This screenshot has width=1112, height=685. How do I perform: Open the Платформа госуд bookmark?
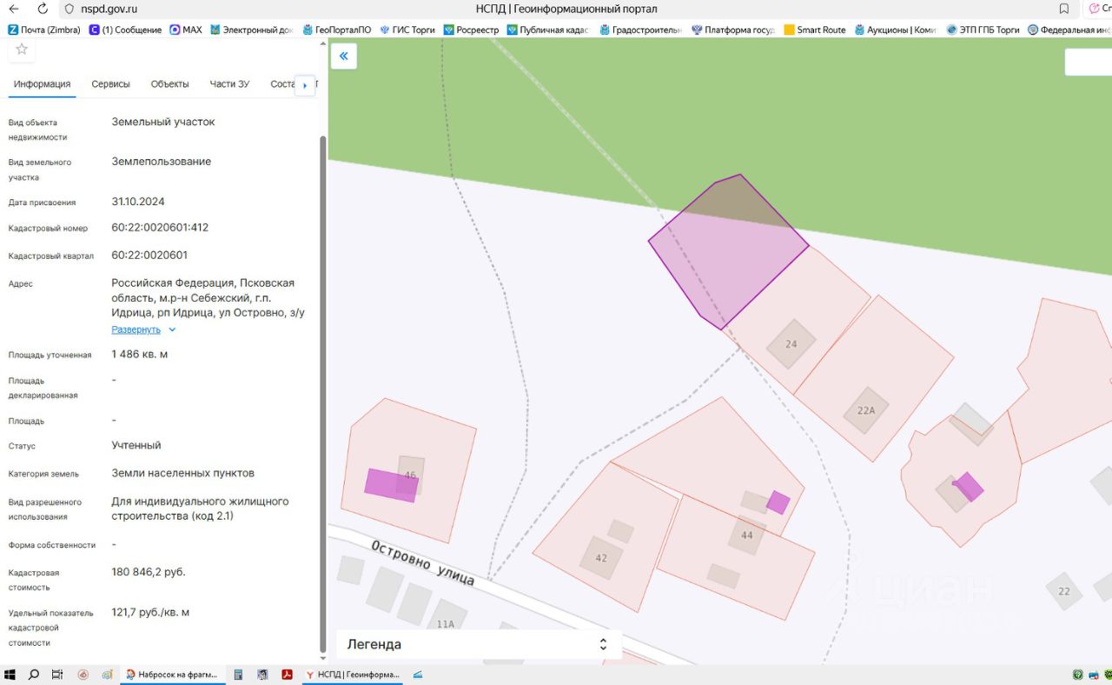click(x=732, y=30)
